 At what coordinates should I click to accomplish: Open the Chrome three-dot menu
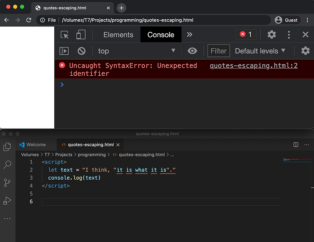(x=307, y=20)
